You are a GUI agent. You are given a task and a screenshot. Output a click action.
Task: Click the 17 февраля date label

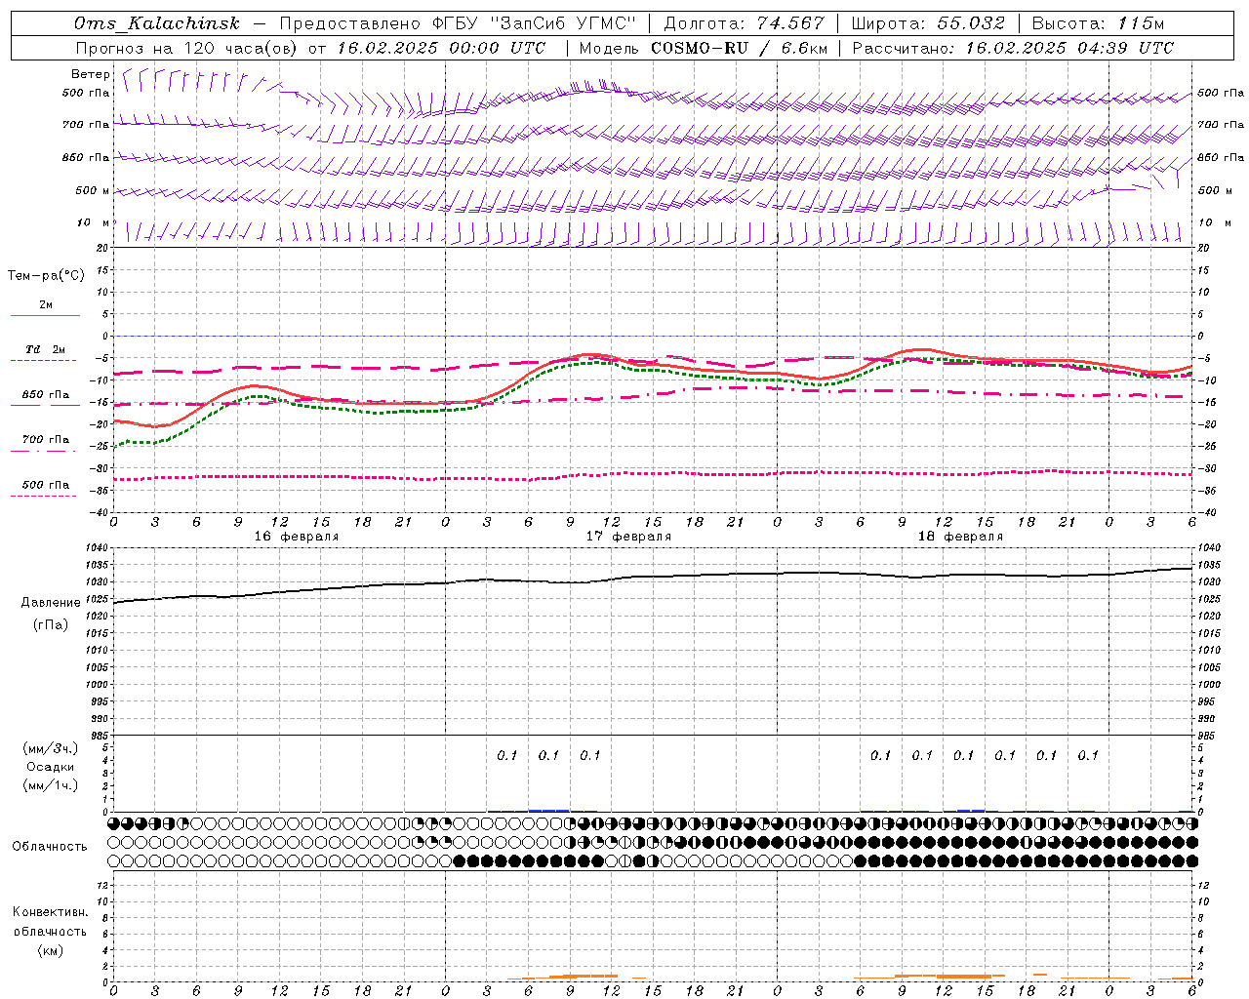click(628, 537)
